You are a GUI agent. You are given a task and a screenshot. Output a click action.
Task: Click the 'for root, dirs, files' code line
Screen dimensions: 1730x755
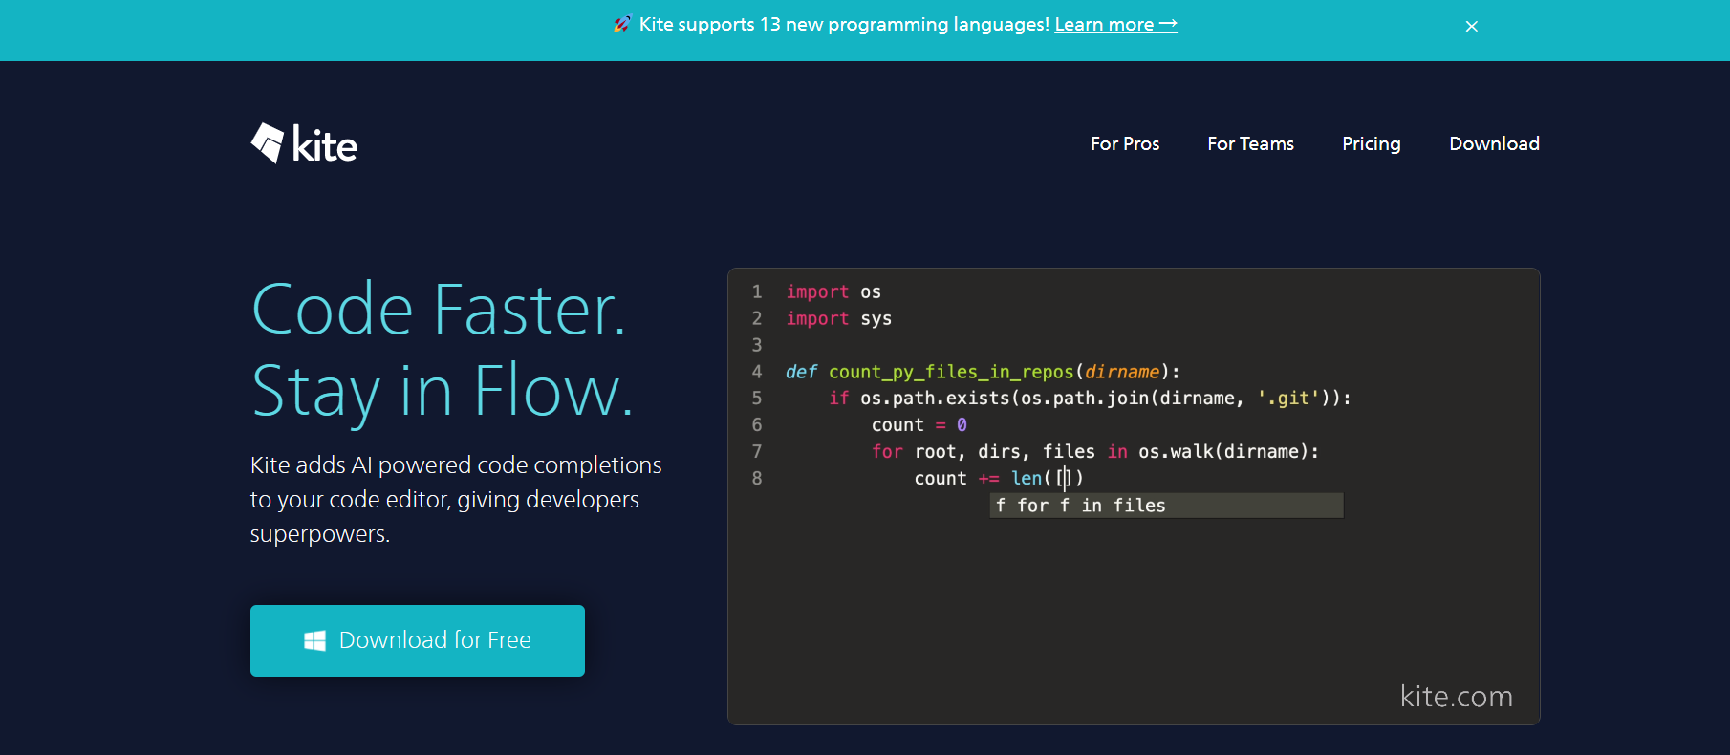(1095, 451)
